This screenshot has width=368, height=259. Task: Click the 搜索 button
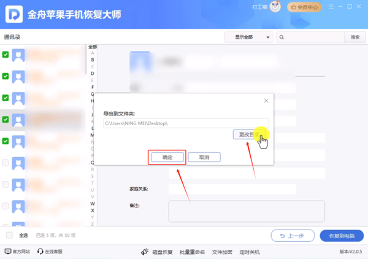click(355, 37)
